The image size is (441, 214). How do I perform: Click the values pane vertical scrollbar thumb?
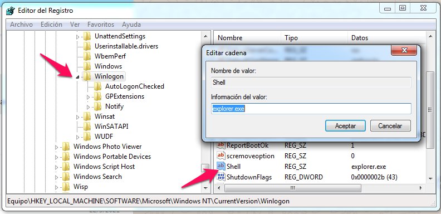(x=430, y=110)
